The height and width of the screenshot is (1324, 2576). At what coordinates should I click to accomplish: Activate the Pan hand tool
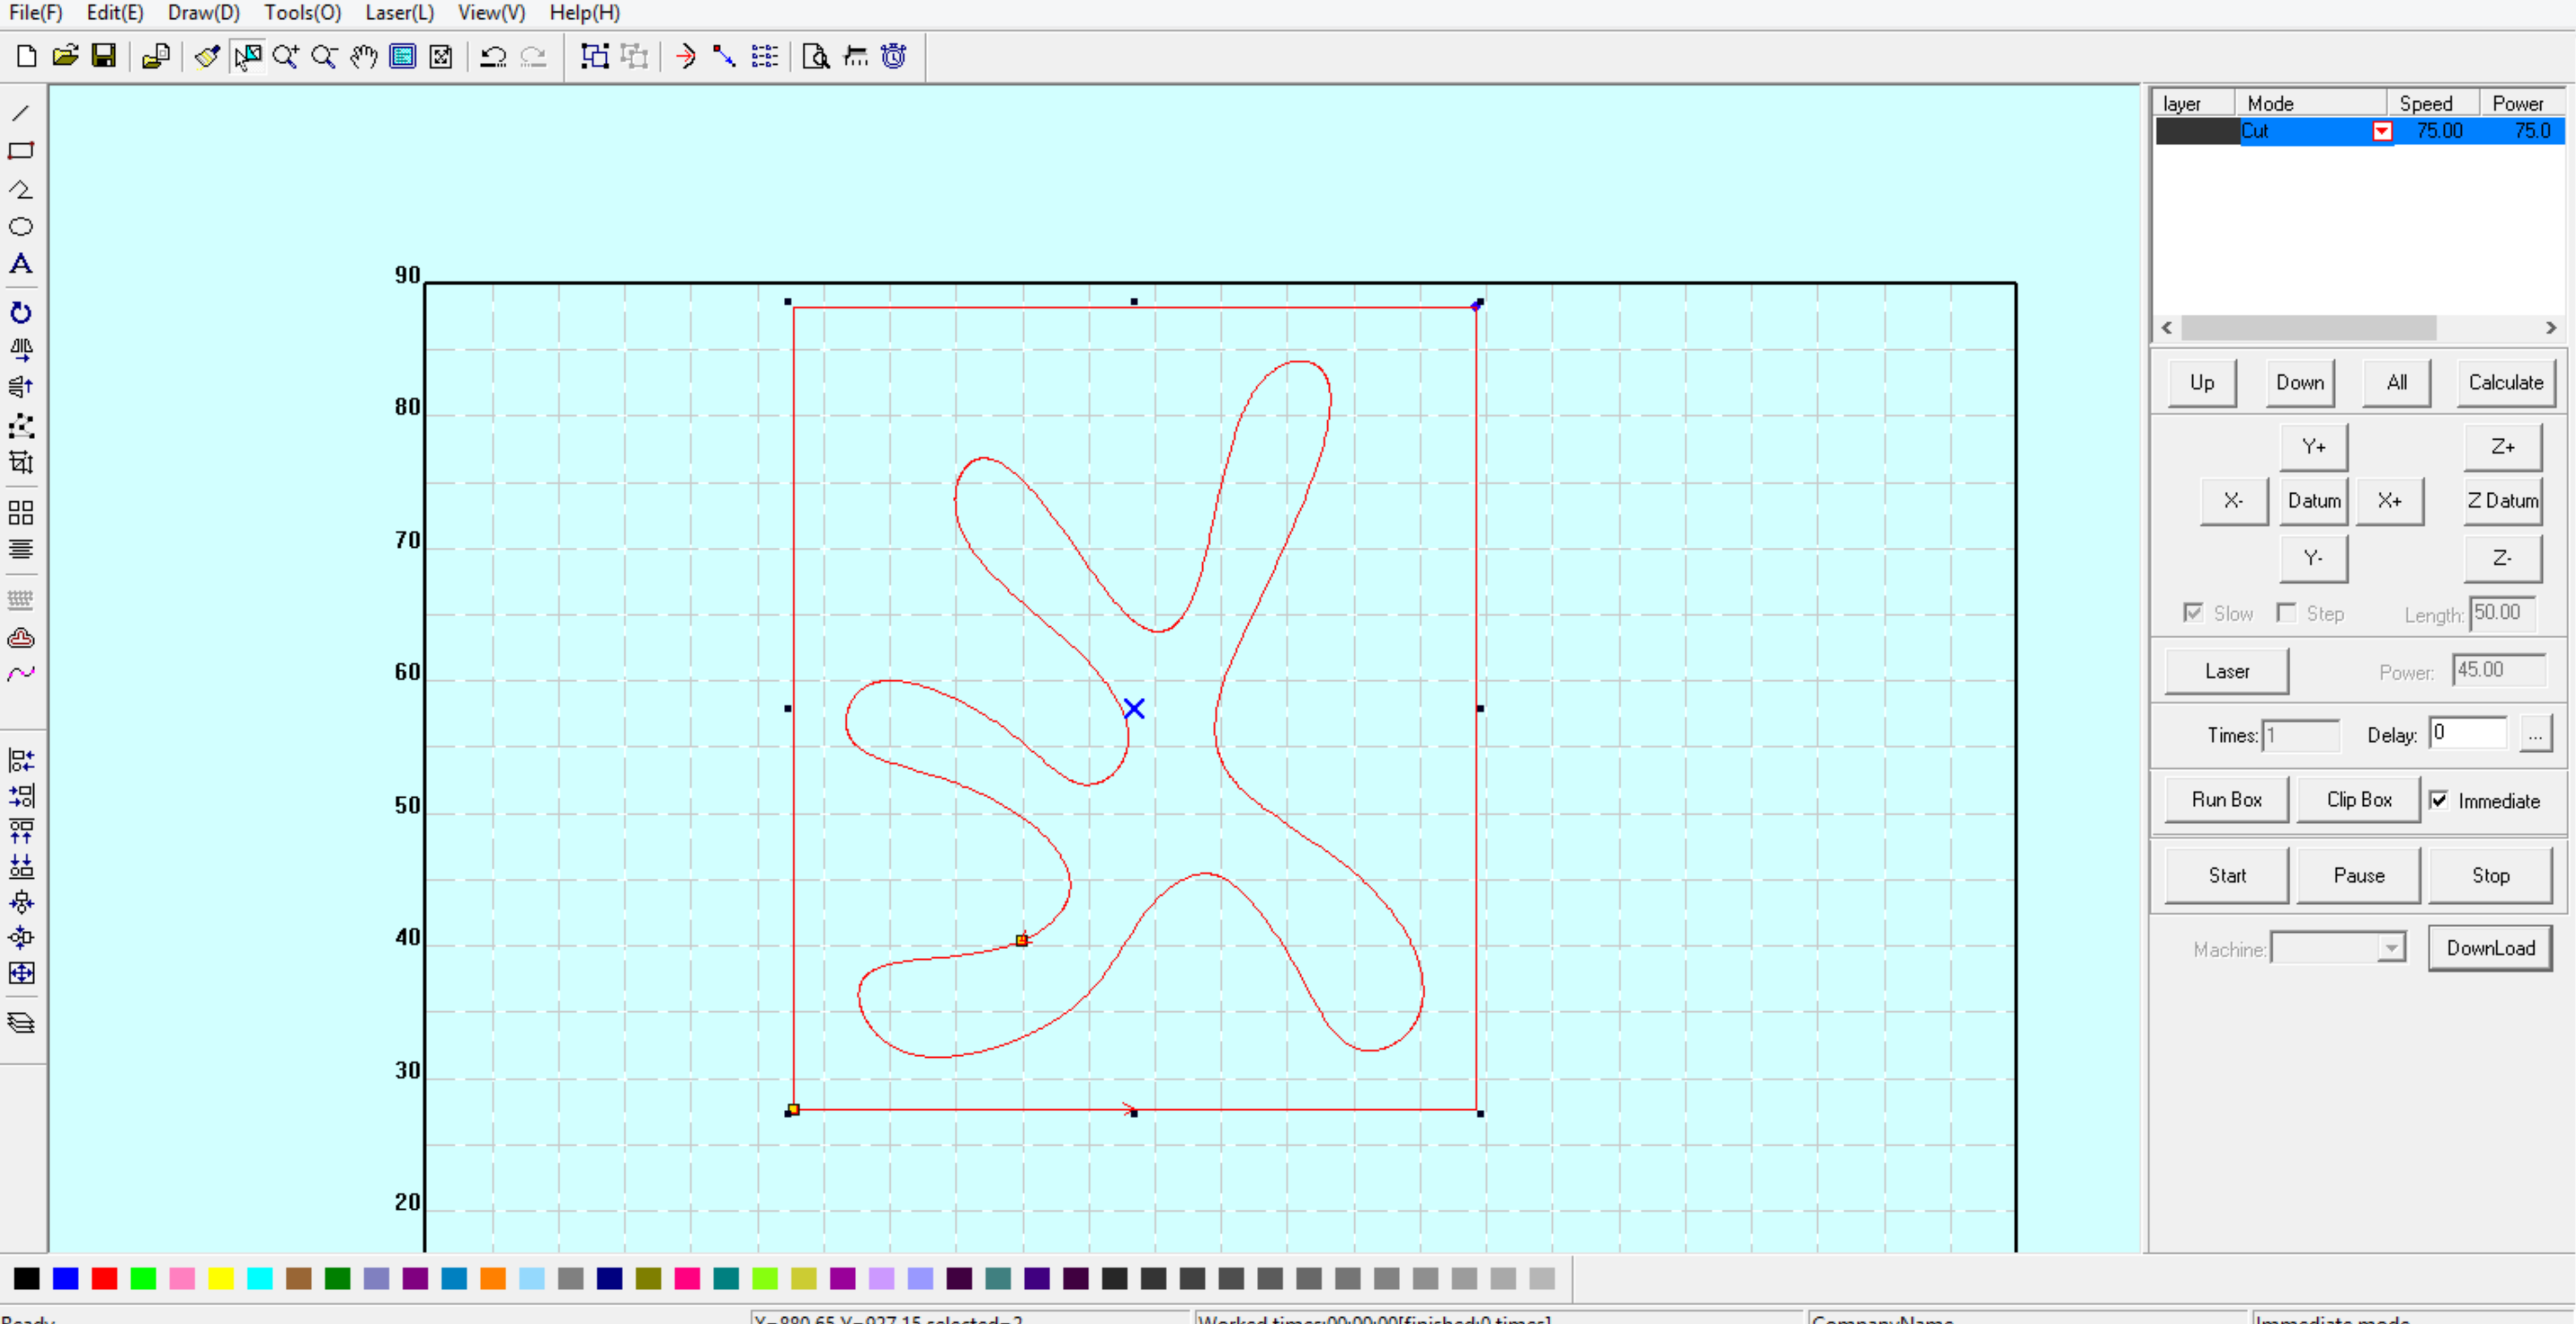point(362,57)
